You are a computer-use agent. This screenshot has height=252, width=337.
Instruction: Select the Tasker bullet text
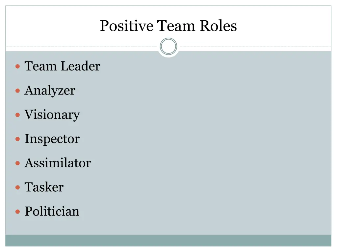click(44, 187)
